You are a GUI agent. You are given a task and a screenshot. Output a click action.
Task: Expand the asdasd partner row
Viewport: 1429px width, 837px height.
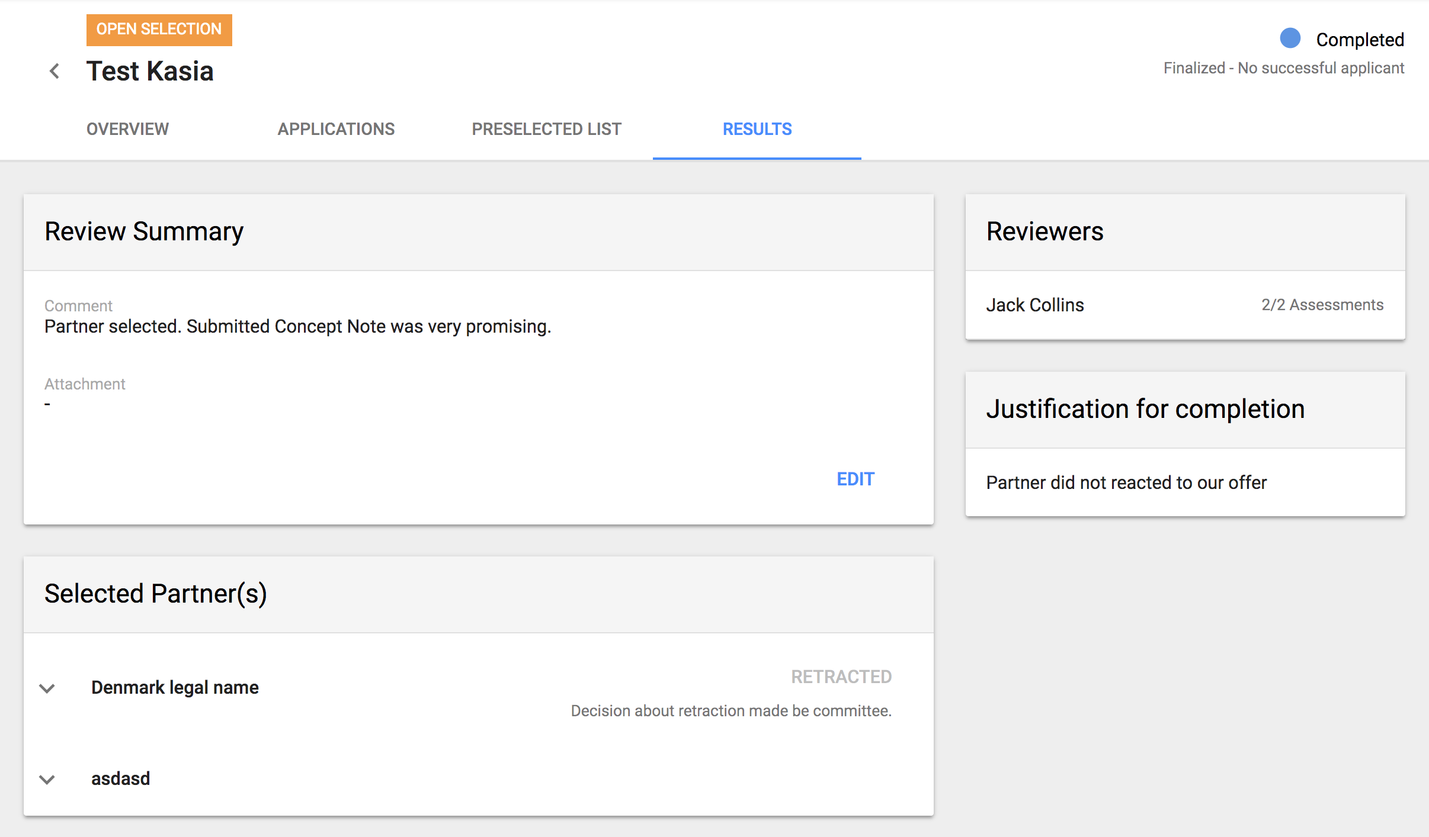(47, 779)
